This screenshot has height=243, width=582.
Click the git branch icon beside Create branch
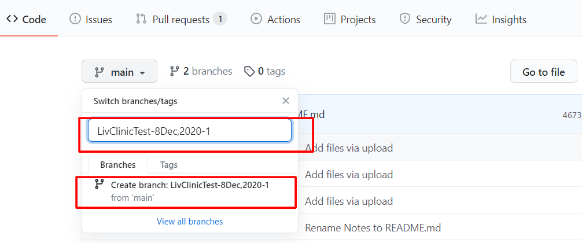[x=100, y=185]
